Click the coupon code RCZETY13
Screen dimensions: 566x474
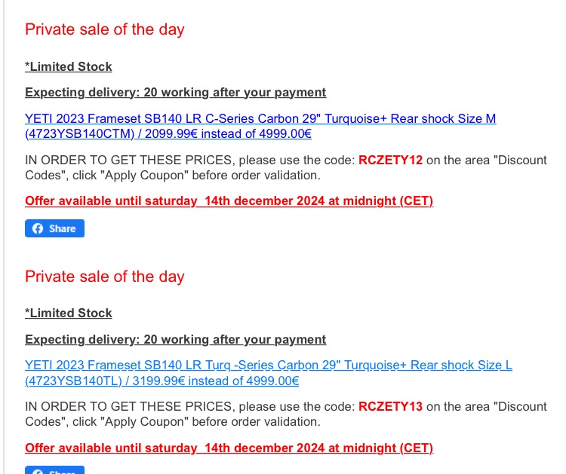click(x=391, y=406)
